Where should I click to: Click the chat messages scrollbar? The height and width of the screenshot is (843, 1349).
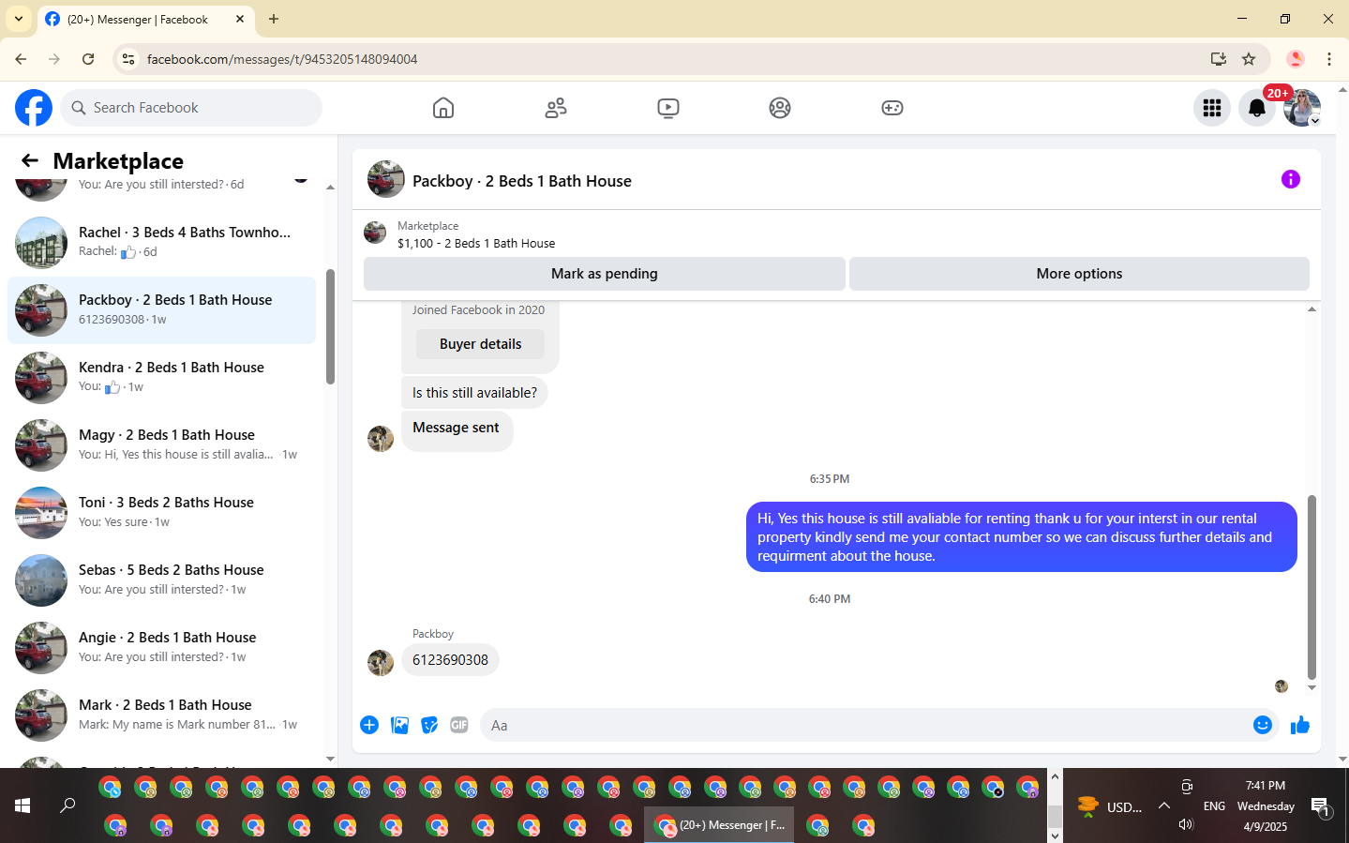[1312, 587]
